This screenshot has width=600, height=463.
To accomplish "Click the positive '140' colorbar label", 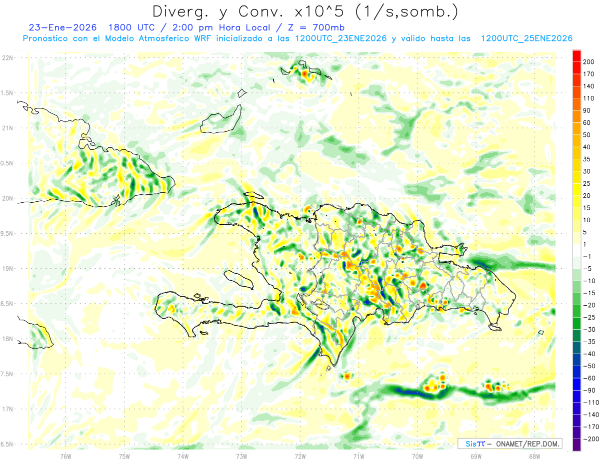I will 589,86.
